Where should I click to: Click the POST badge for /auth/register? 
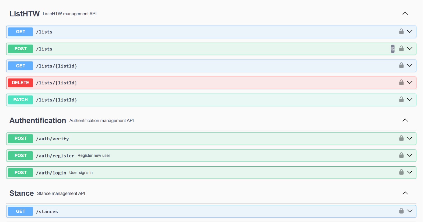20,156
